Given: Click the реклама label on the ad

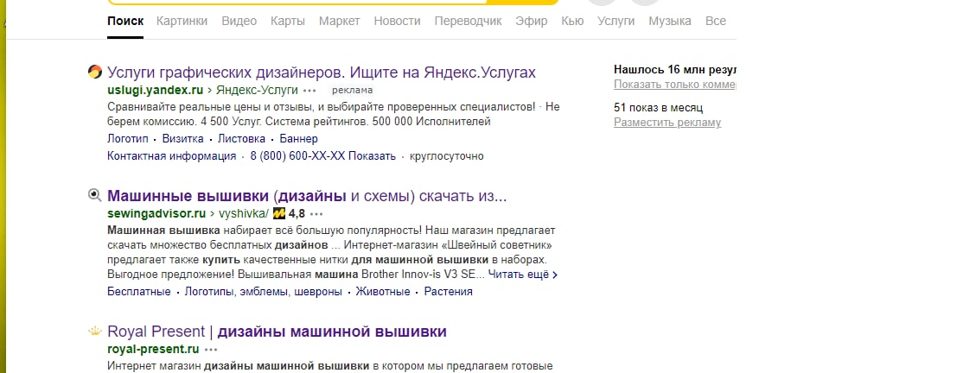Looking at the screenshot, I should [x=353, y=90].
